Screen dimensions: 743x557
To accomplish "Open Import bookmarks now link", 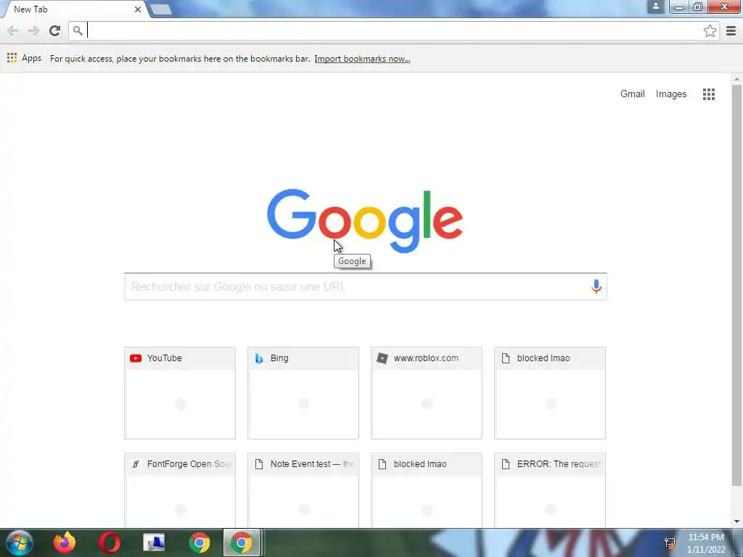I will pyautogui.click(x=362, y=59).
